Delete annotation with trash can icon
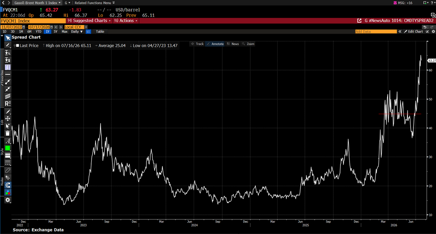Image resolution: width=436 pixels, height=234 pixels. coord(8,133)
